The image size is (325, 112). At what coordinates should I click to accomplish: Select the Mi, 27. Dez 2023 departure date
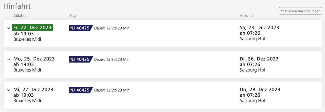[33, 90]
